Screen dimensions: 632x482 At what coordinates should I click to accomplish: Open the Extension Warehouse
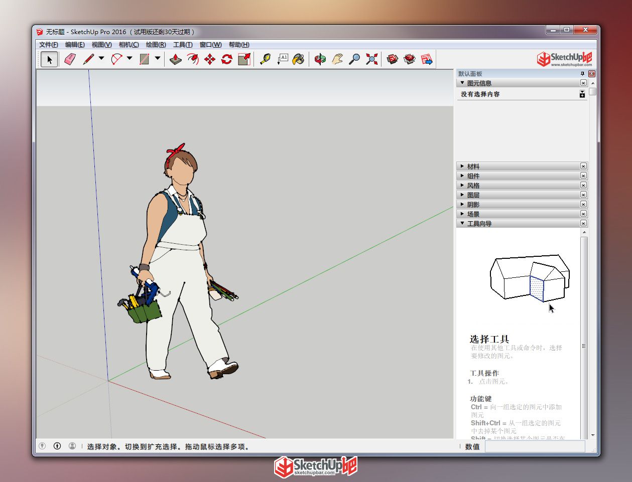(410, 59)
